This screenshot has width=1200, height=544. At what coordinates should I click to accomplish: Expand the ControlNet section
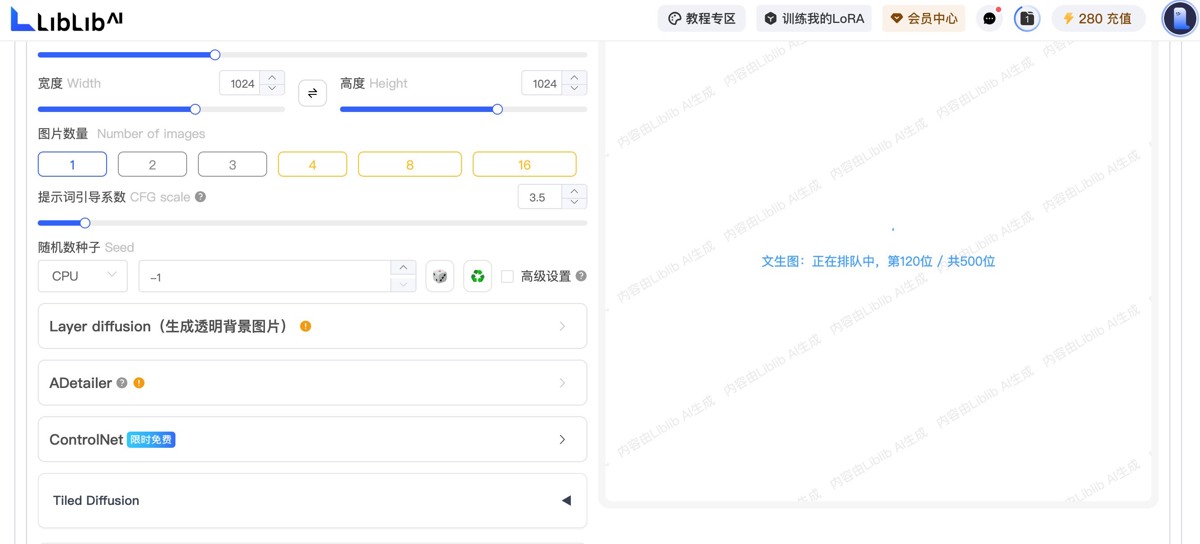coord(562,439)
